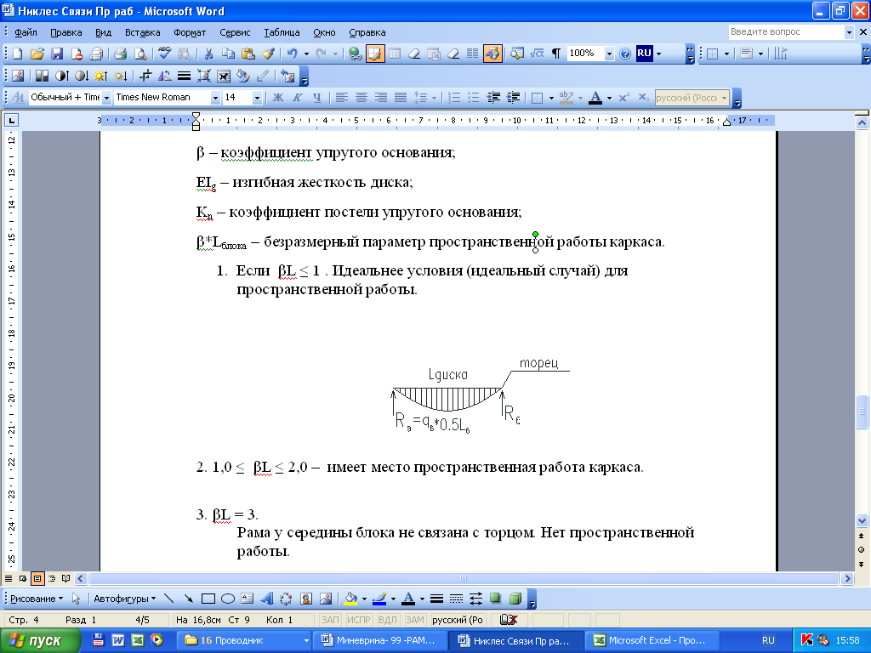The image size is (871, 653).
Task: Toggle bold Ж formatting
Action: point(278,98)
